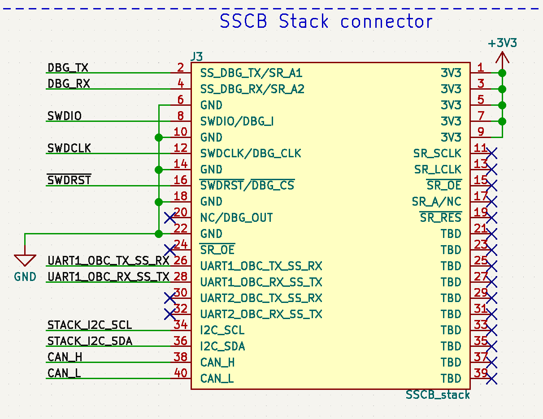Select the DBG_TX net label
Viewport: 543px width, 419px height.
[x=68, y=68]
